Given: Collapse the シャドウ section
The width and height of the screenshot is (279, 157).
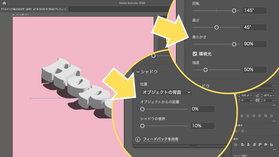Looking at the screenshot, I should [138, 72].
